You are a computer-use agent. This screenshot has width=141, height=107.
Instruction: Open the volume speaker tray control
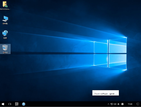[115, 104]
